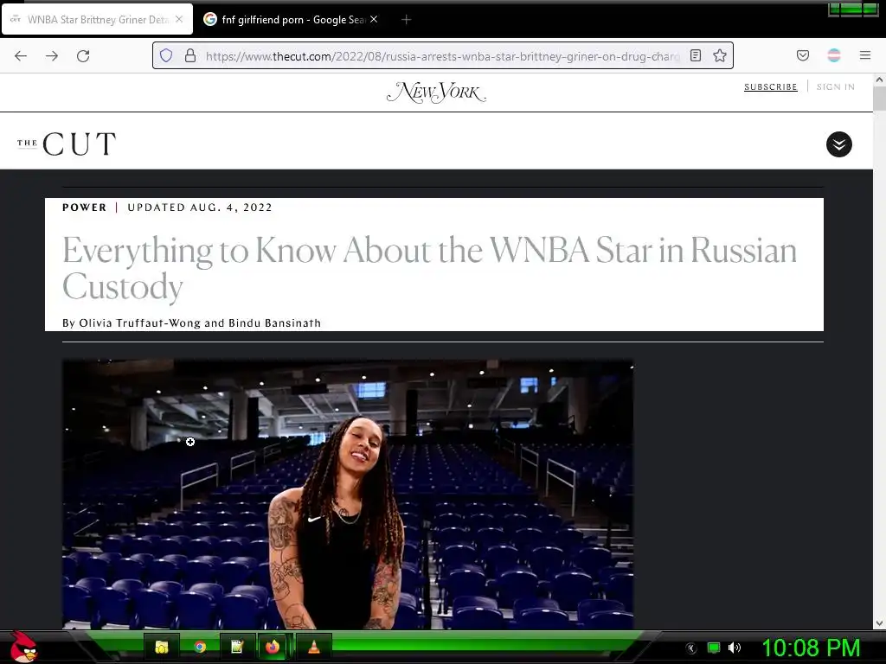The image size is (886, 664).
Task: Click the Brittney Griner article photo
Action: click(348, 494)
